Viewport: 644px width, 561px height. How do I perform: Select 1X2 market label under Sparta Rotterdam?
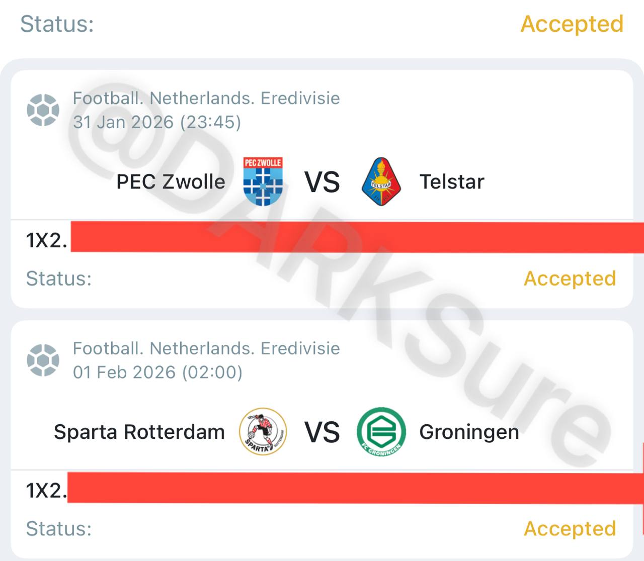pos(46,490)
